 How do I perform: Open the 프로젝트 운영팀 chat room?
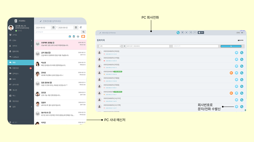click(x=60, y=45)
